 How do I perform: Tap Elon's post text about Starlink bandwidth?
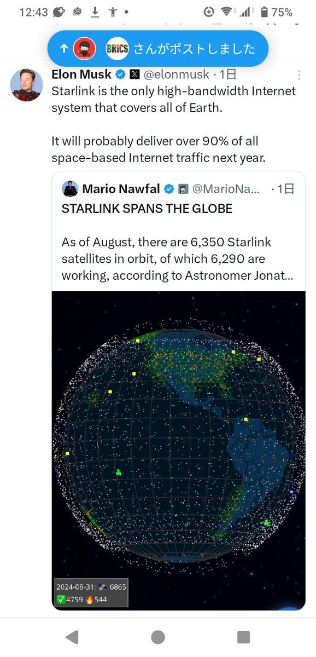click(x=173, y=124)
